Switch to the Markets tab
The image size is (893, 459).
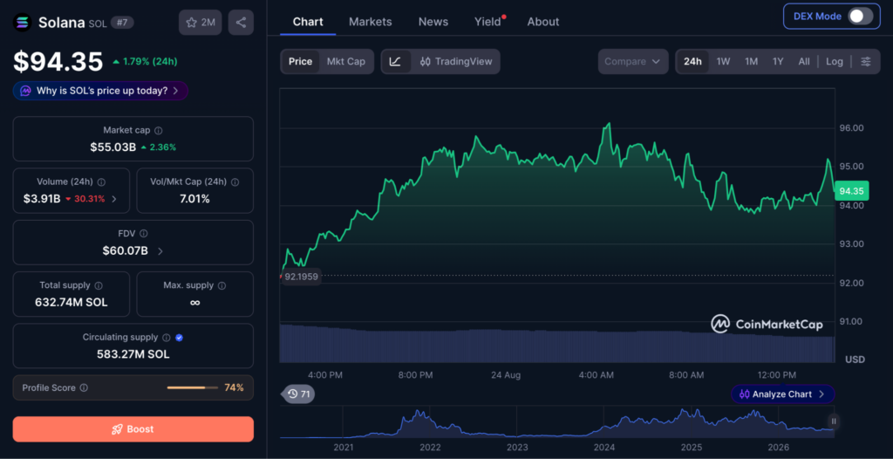pos(370,22)
